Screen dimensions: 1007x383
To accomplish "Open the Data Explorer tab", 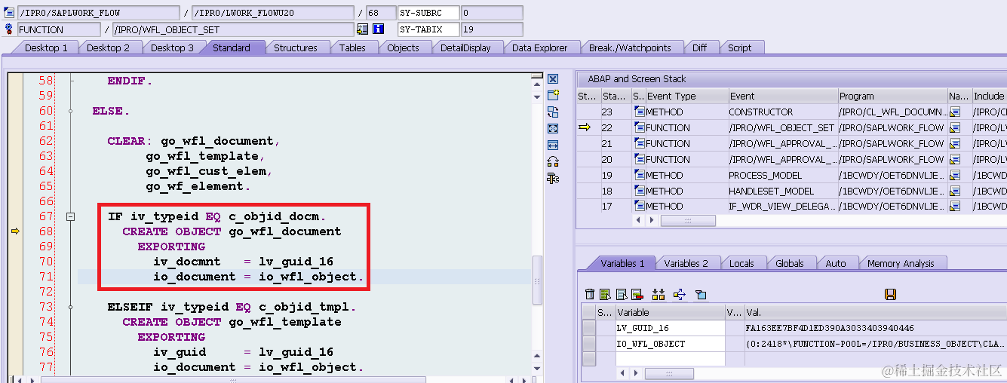I will 539,47.
